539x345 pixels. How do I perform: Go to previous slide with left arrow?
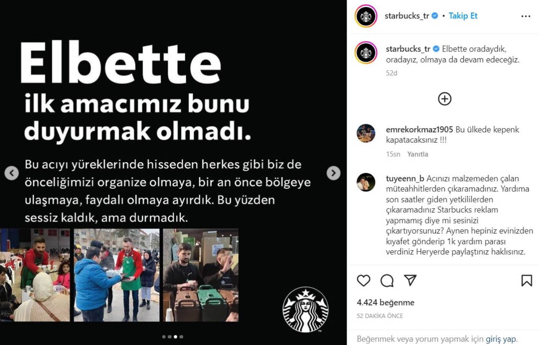pos(12,173)
